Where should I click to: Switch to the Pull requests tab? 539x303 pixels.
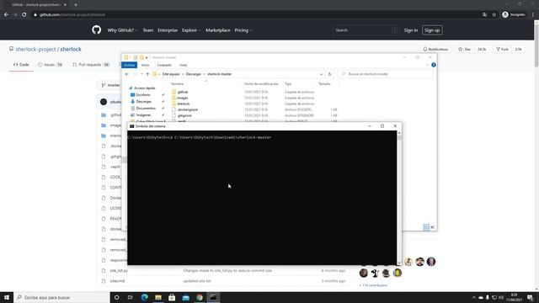(91, 65)
